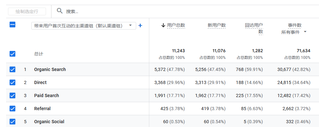319x127 pixels.
Task: Click Organic Search new users 5,256 cell
Action: tap(210, 69)
